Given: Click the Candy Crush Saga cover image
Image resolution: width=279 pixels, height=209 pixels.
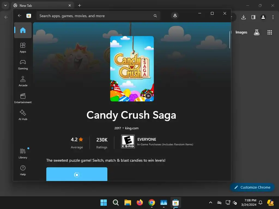Looking at the screenshot, I should click(132, 69).
